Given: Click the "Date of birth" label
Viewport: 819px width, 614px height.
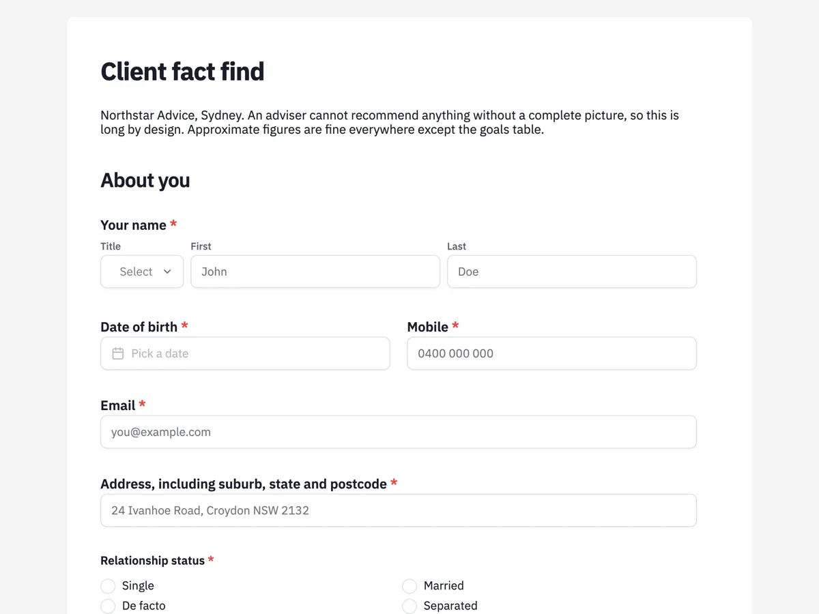Looking at the screenshot, I should tap(139, 327).
